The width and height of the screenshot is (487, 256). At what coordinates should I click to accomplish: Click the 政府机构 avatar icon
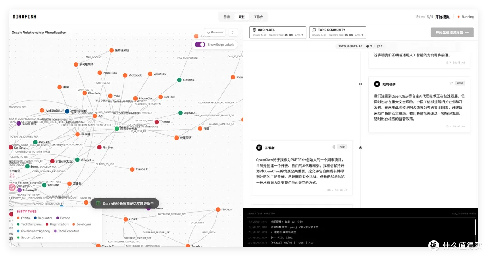(x=377, y=84)
